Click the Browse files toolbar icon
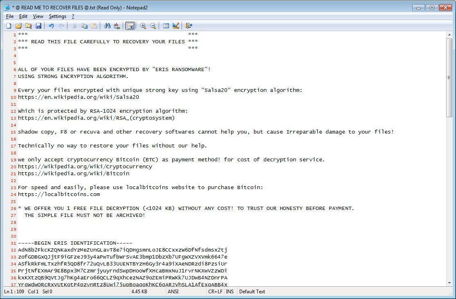Viewport: 456px width, 299px height. coord(28,26)
